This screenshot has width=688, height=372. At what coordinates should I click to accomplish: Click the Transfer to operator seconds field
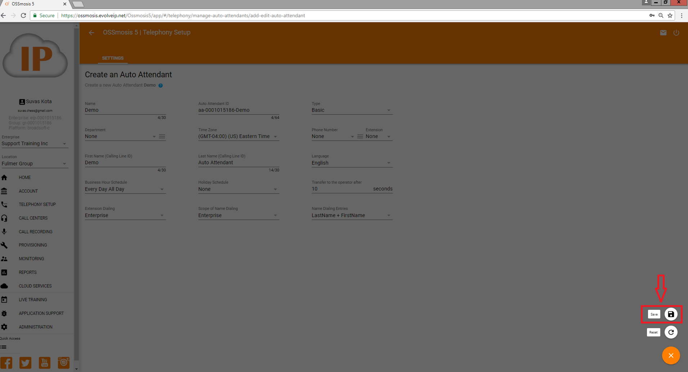point(340,189)
